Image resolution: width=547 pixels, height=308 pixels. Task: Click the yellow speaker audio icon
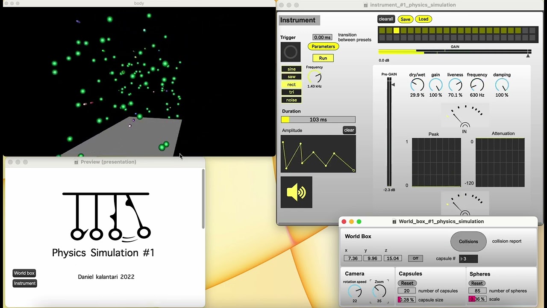coord(297,192)
